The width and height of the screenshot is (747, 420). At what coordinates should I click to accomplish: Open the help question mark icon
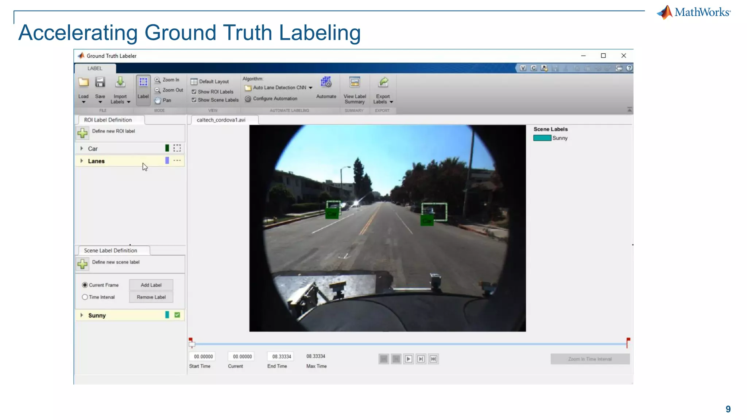(x=629, y=68)
